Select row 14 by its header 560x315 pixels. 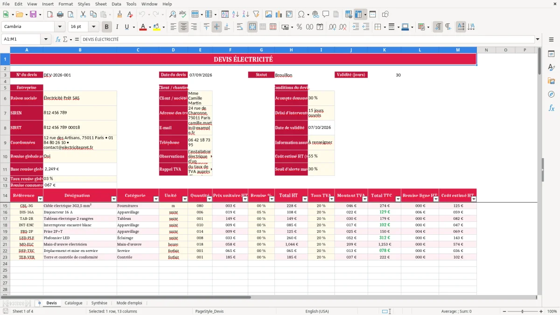pos(5,196)
